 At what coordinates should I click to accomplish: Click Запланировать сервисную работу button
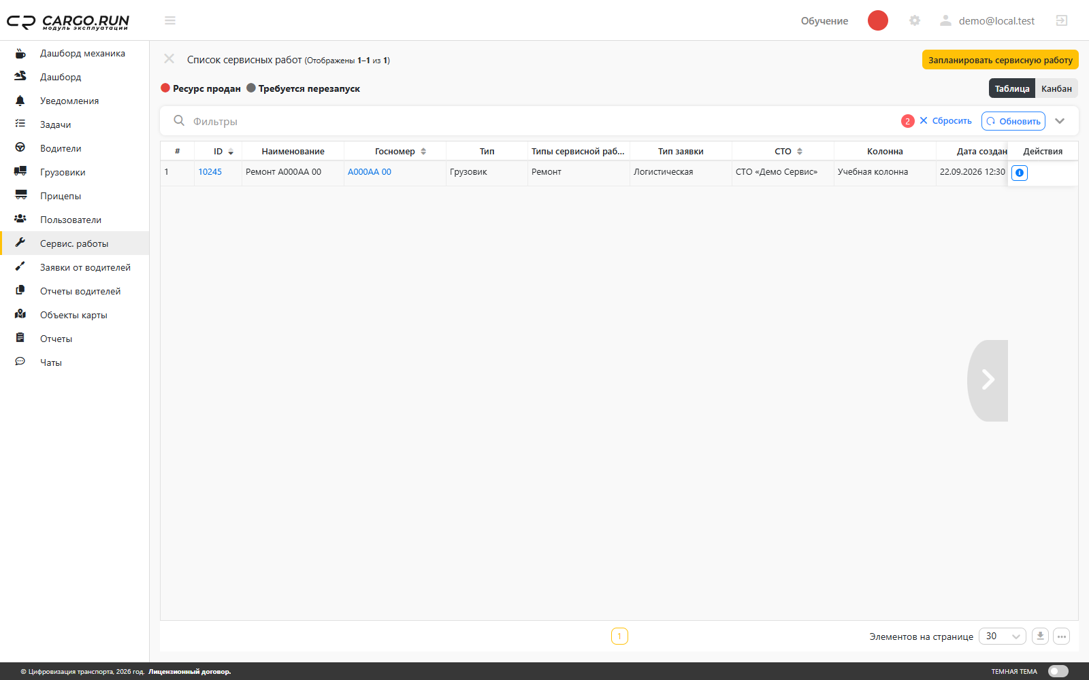click(1001, 60)
